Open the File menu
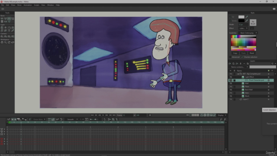Screen dimensions: 277x156 click(x=2, y=5)
